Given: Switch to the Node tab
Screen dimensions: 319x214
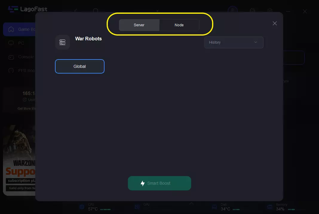Looking at the screenshot, I should [179, 25].
